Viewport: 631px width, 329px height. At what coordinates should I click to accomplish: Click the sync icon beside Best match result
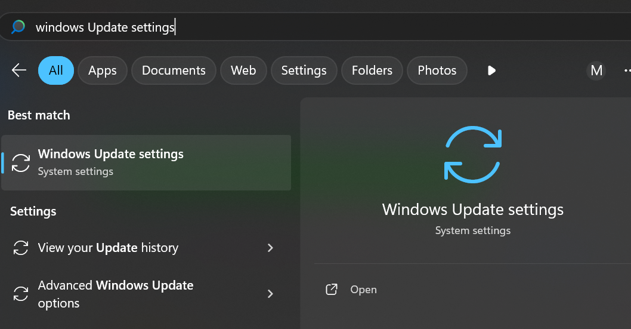pyautogui.click(x=21, y=162)
